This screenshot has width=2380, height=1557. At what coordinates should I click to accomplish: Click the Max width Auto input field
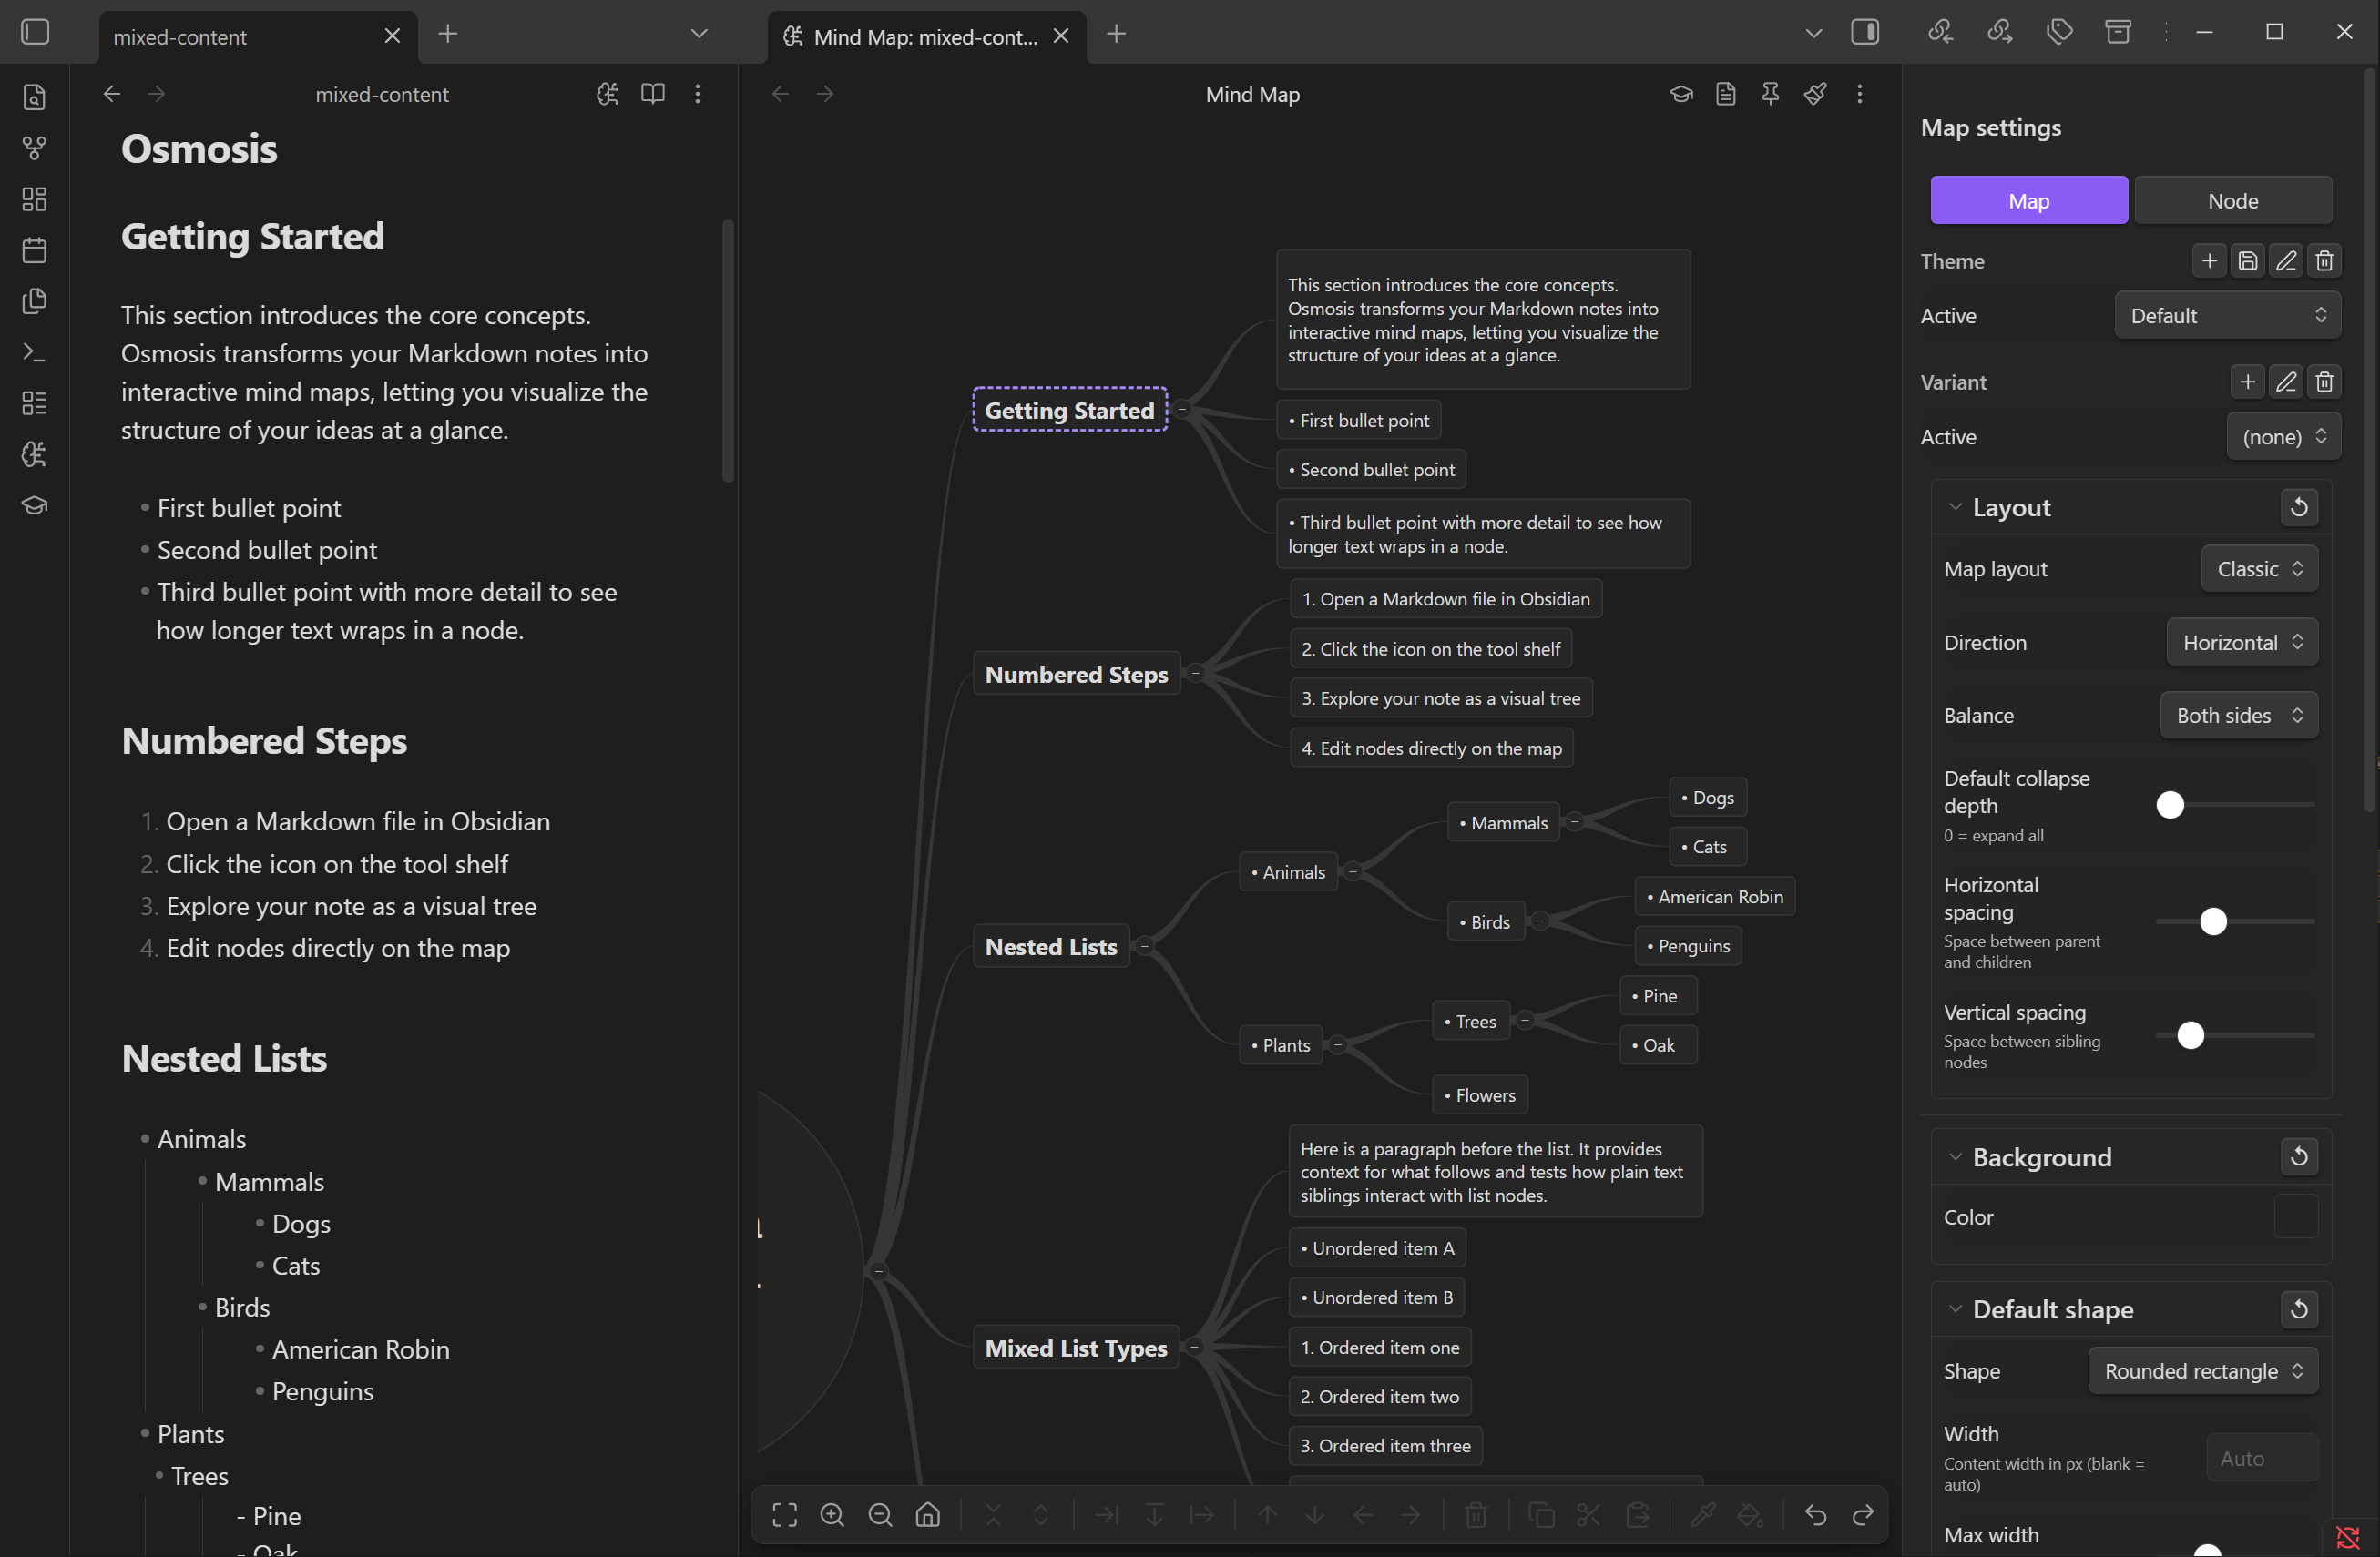(x=2262, y=1458)
